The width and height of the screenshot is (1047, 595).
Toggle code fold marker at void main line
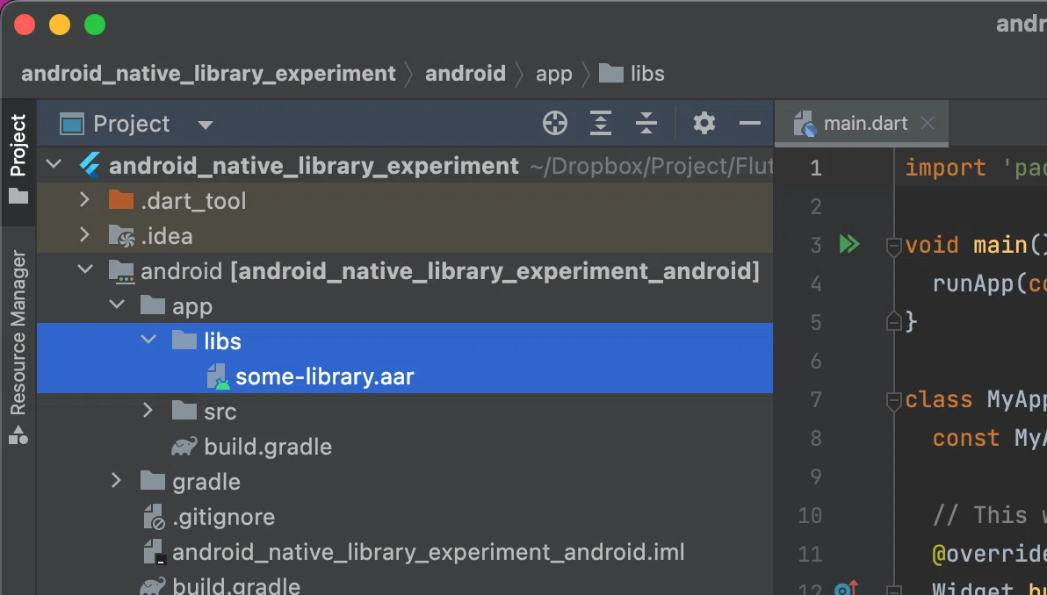click(x=893, y=246)
